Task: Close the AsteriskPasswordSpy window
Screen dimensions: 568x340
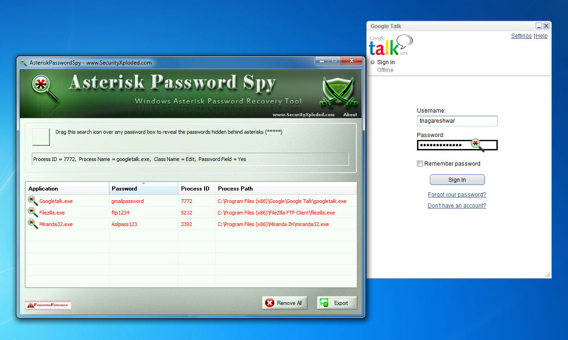Action: (x=352, y=60)
